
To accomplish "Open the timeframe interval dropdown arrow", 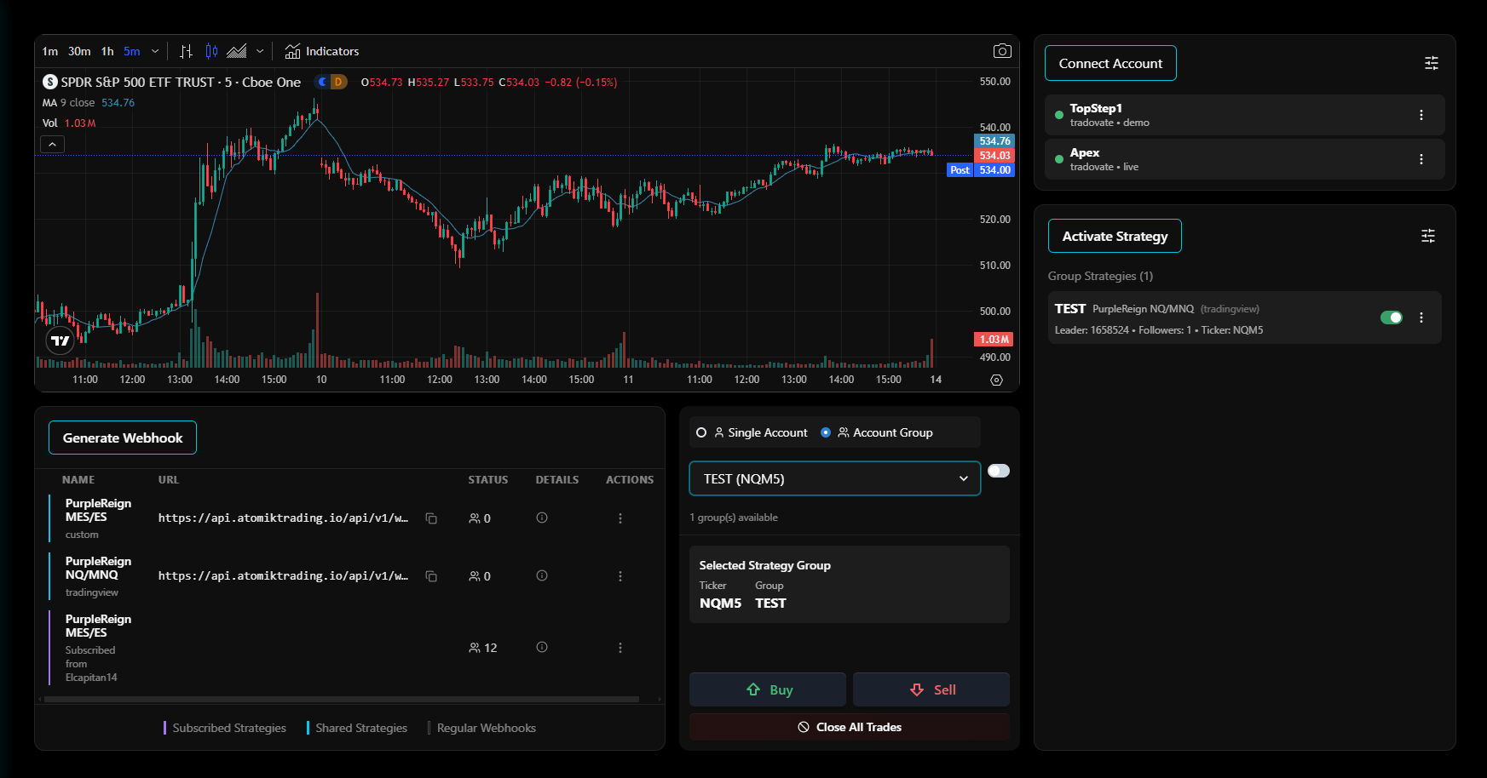I will [x=155, y=51].
